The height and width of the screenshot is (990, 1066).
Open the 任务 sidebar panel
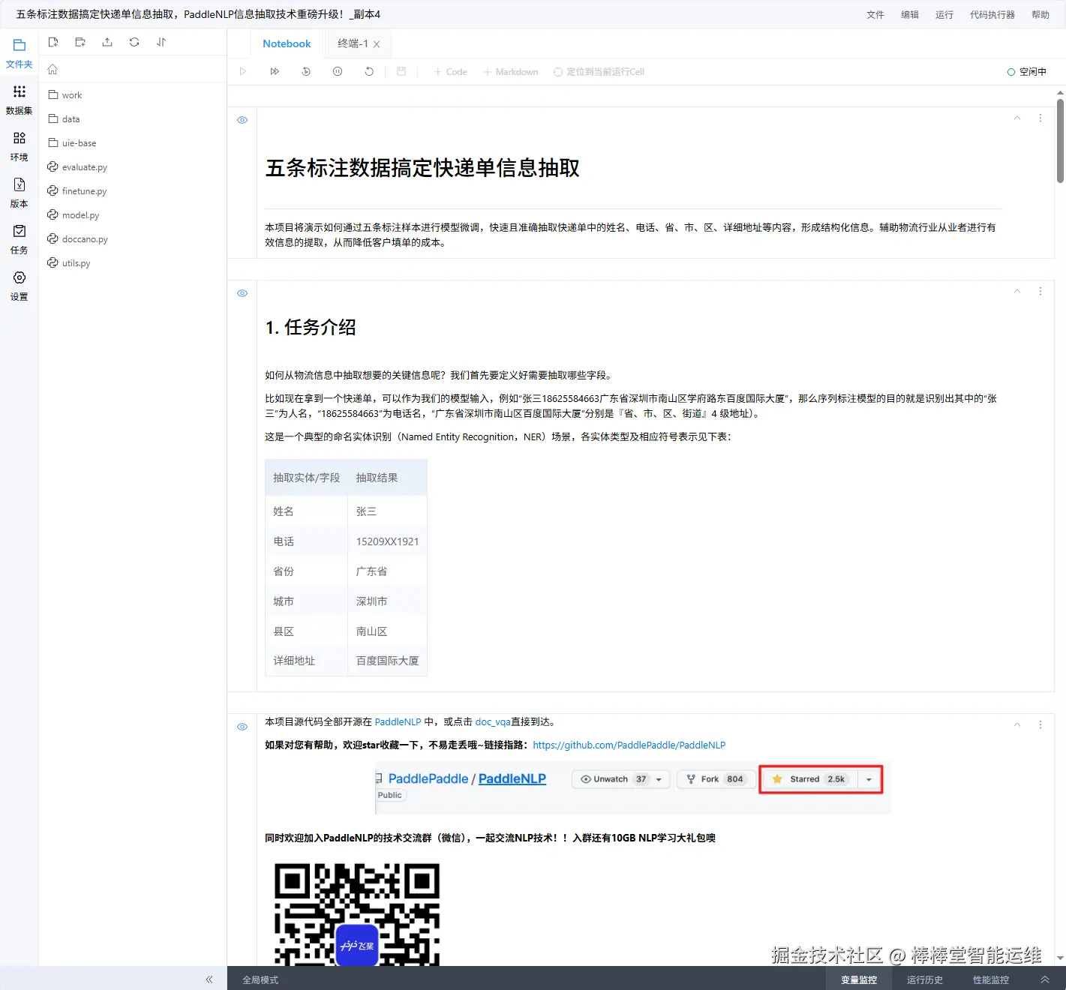(x=20, y=239)
